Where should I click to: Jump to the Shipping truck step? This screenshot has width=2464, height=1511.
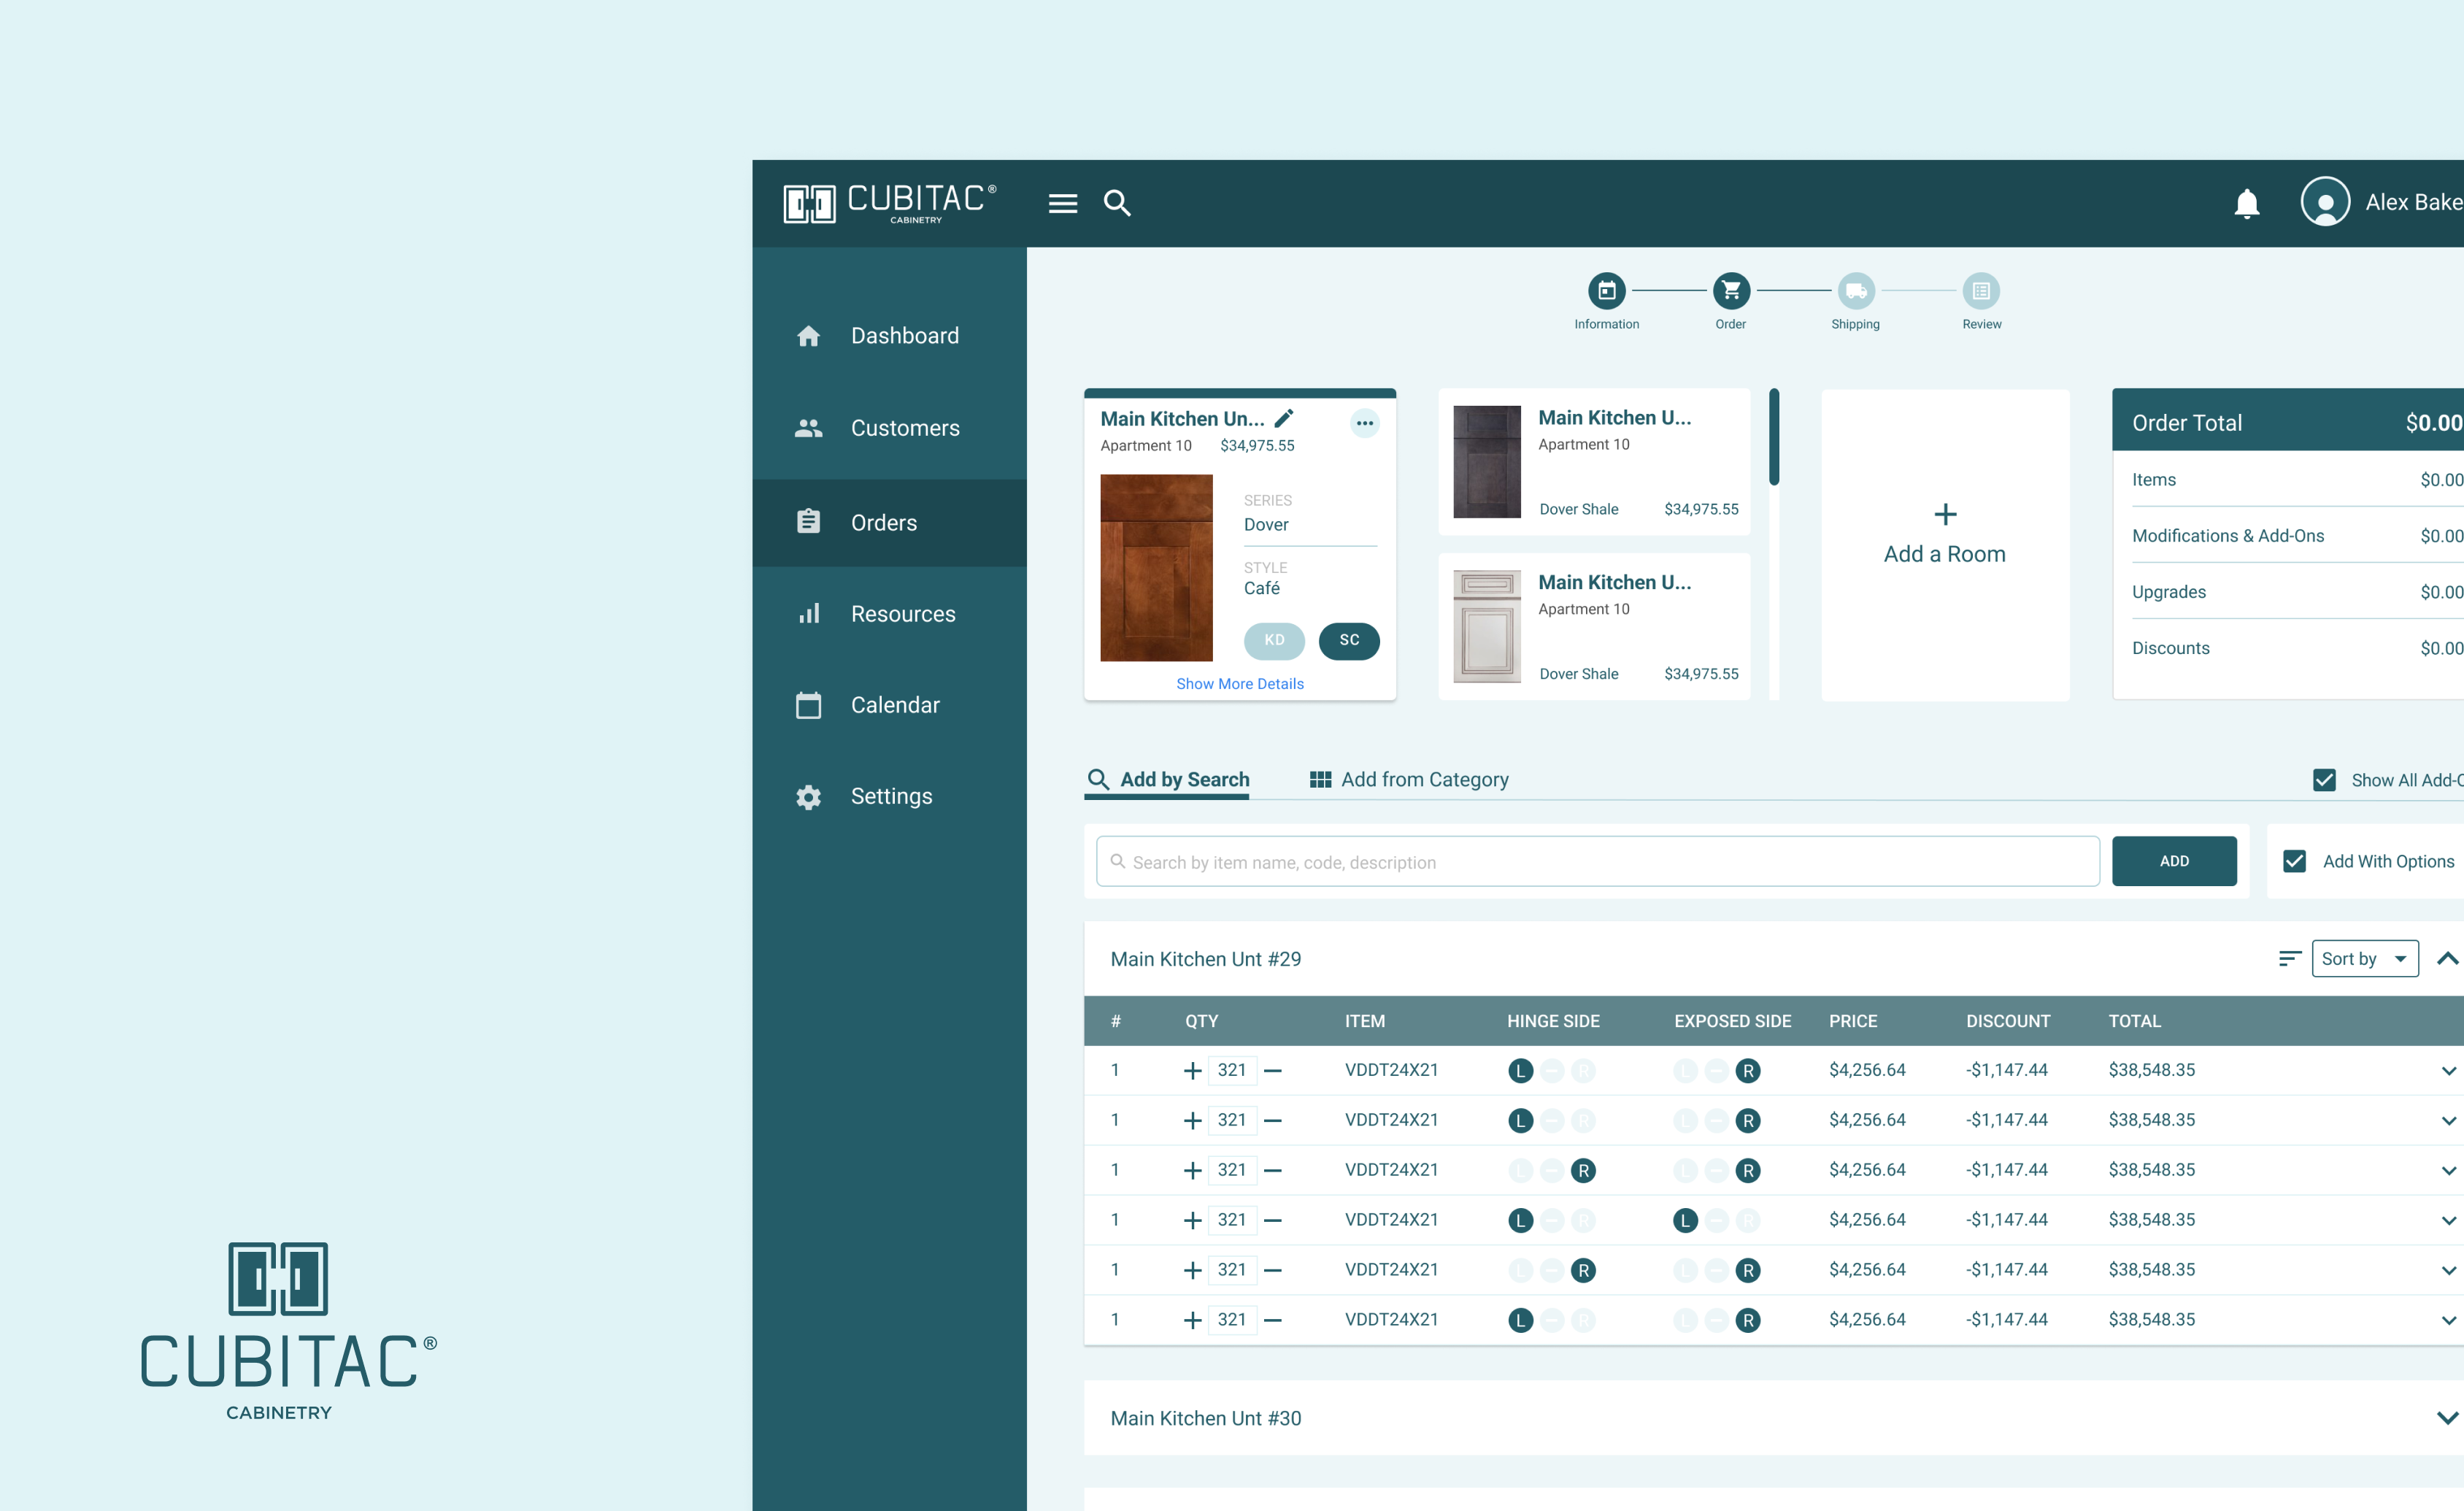click(x=1856, y=291)
